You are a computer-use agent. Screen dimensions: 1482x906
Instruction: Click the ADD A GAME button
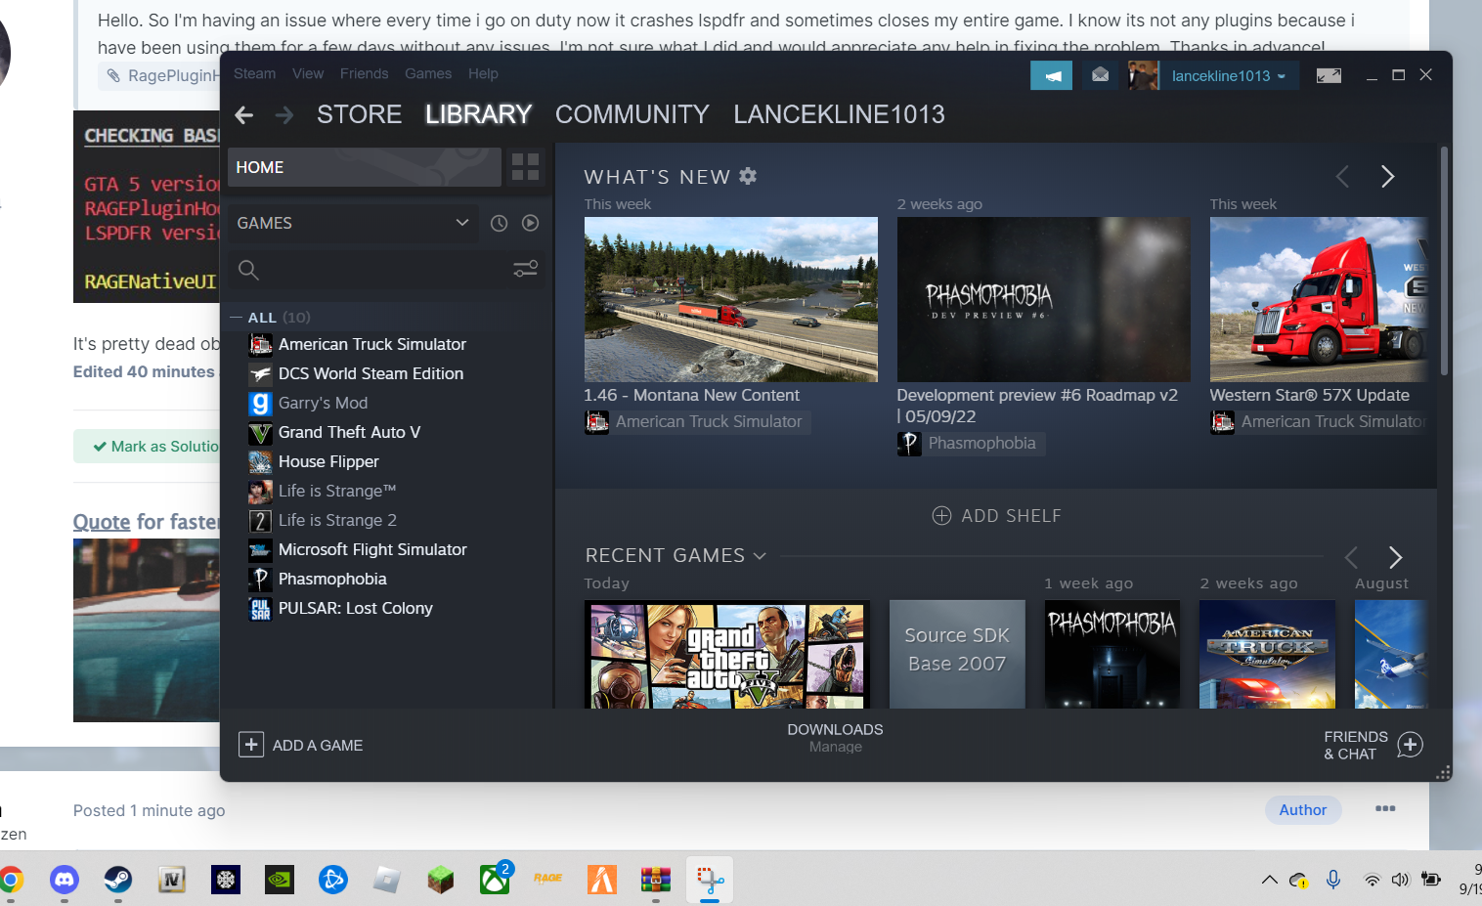[301, 745]
